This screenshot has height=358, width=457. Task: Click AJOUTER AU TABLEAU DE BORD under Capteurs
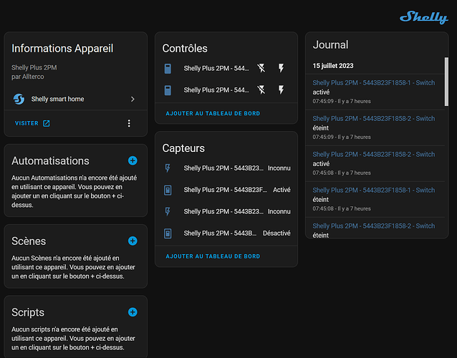(x=213, y=256)
